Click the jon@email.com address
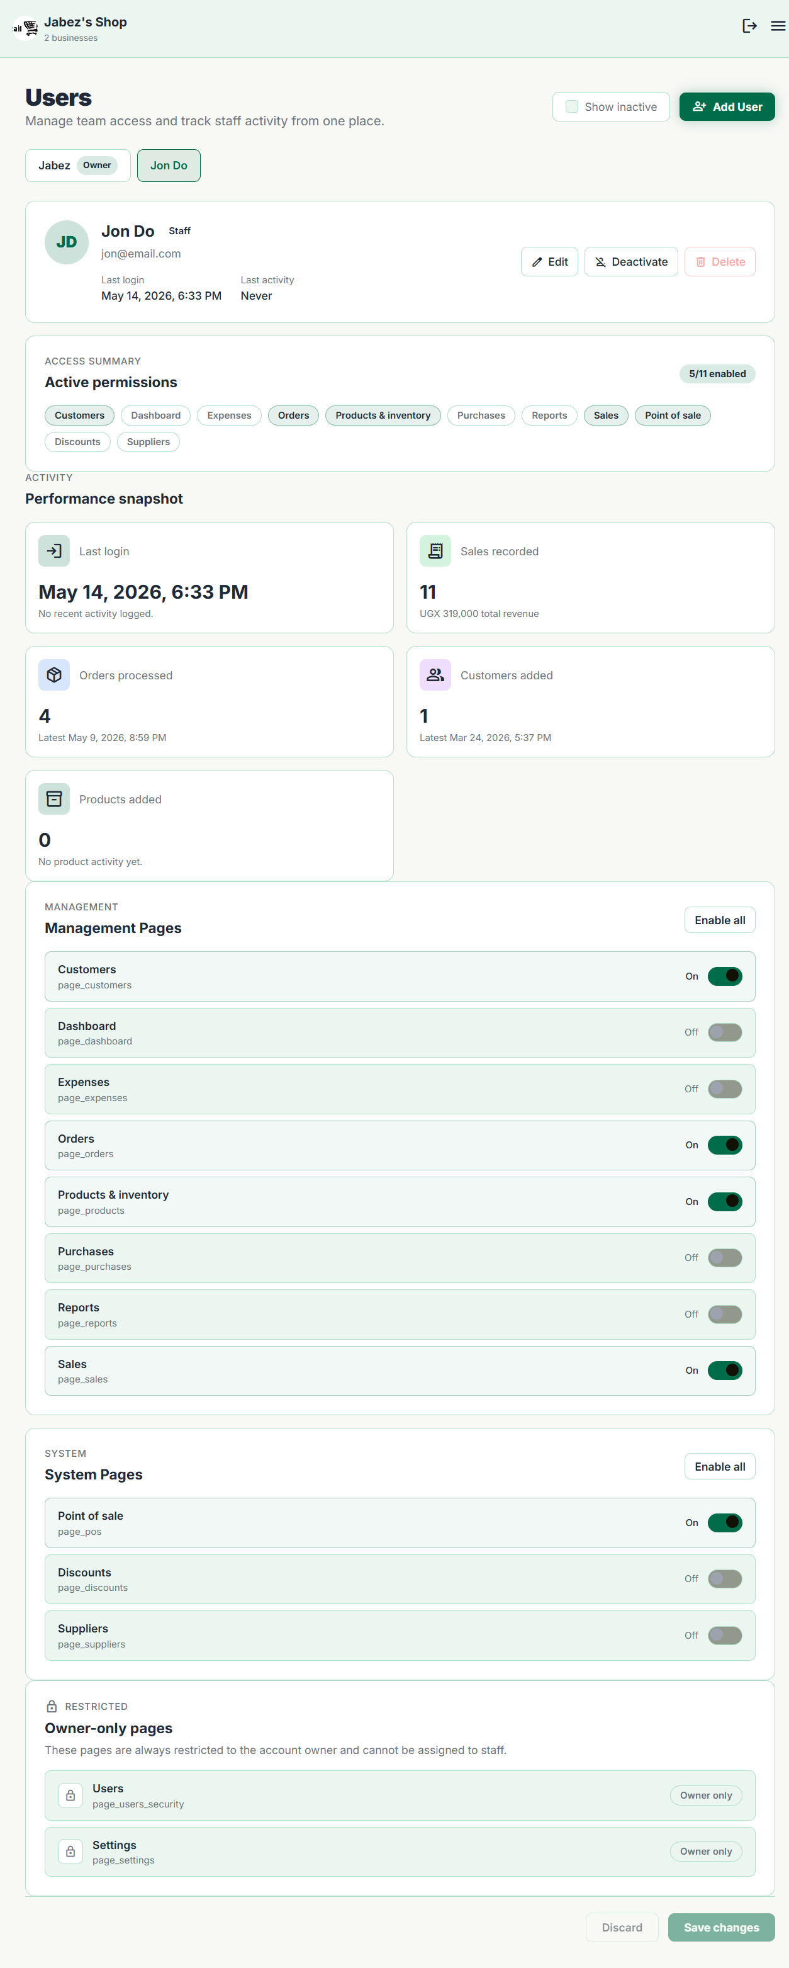The image size is (789, 1968). pos(140,254)
